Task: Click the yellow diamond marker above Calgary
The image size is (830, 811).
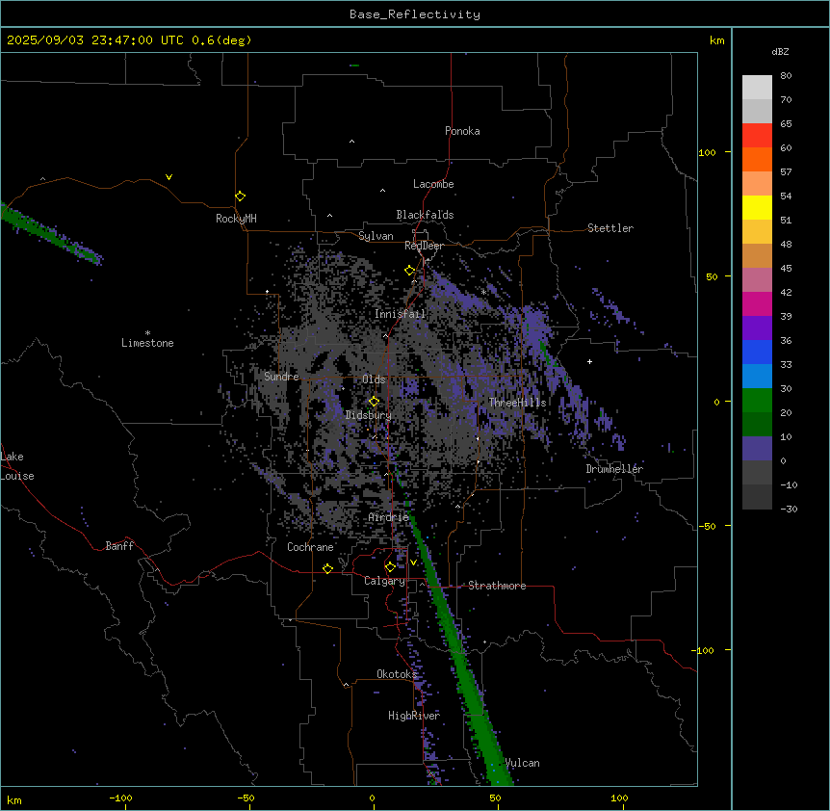Action: pyautogui.click(x=390, y=567)
